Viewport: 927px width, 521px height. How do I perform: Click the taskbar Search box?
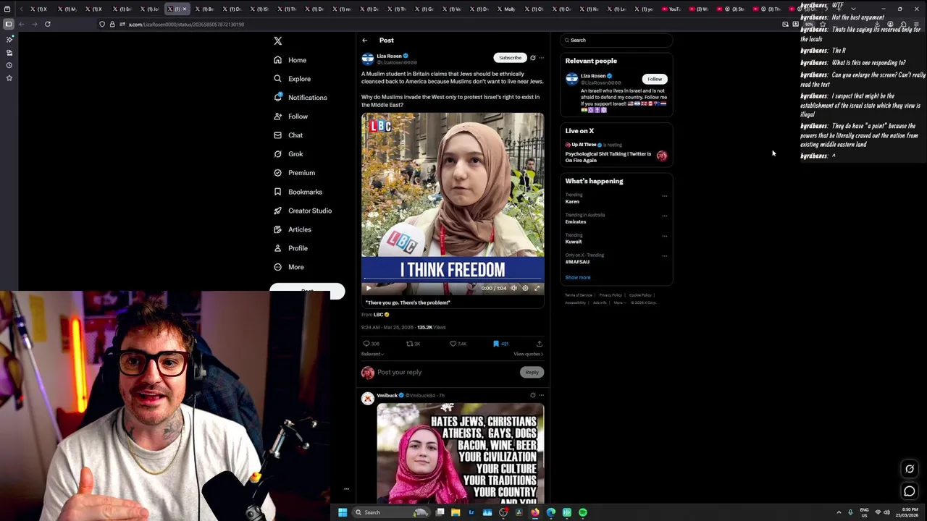pyautogui.click(x=391, y=512)
